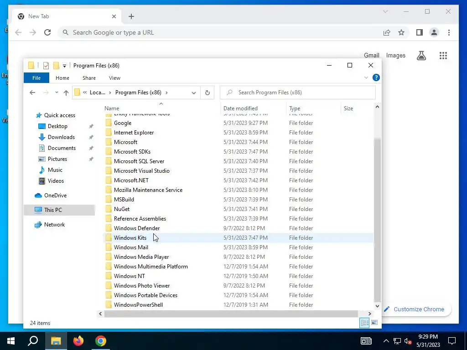The height and width of the screenshot is (350, 467).
Task: Open the address bar history dropdown
Action: (194, 93)
